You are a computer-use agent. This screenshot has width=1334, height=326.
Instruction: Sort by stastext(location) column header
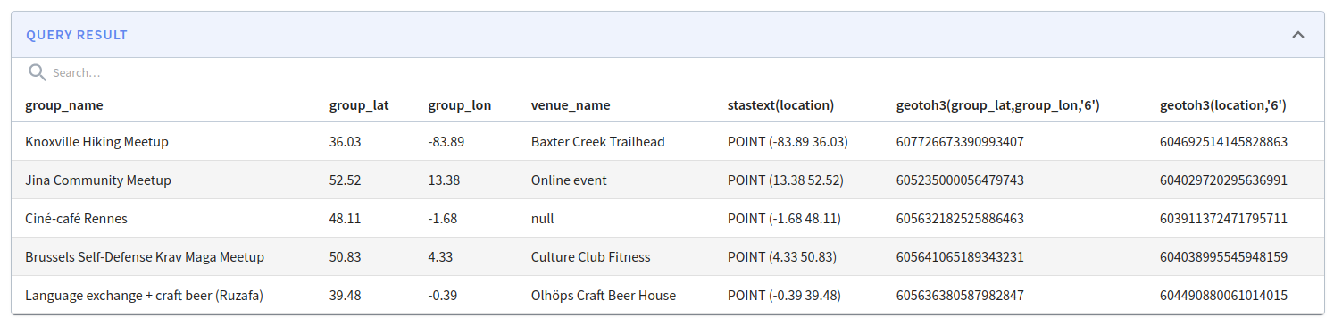[x=780, y=105]
